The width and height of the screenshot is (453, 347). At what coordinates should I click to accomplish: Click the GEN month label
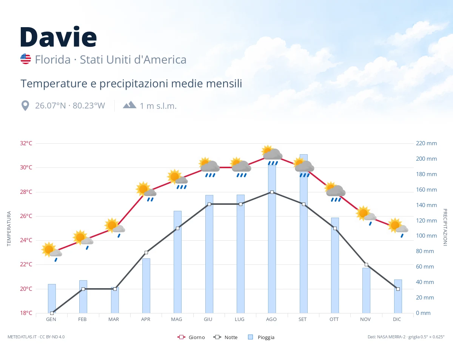[51, 319]
